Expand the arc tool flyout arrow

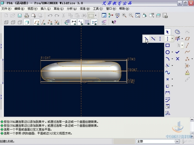(172, 59)
